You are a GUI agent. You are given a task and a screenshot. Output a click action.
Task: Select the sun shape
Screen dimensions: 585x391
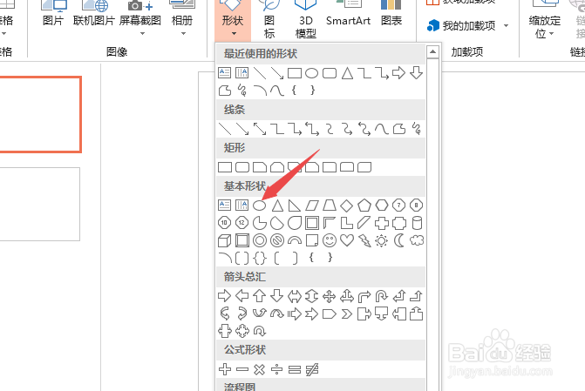pyautogui.click(x=382, y=241)
